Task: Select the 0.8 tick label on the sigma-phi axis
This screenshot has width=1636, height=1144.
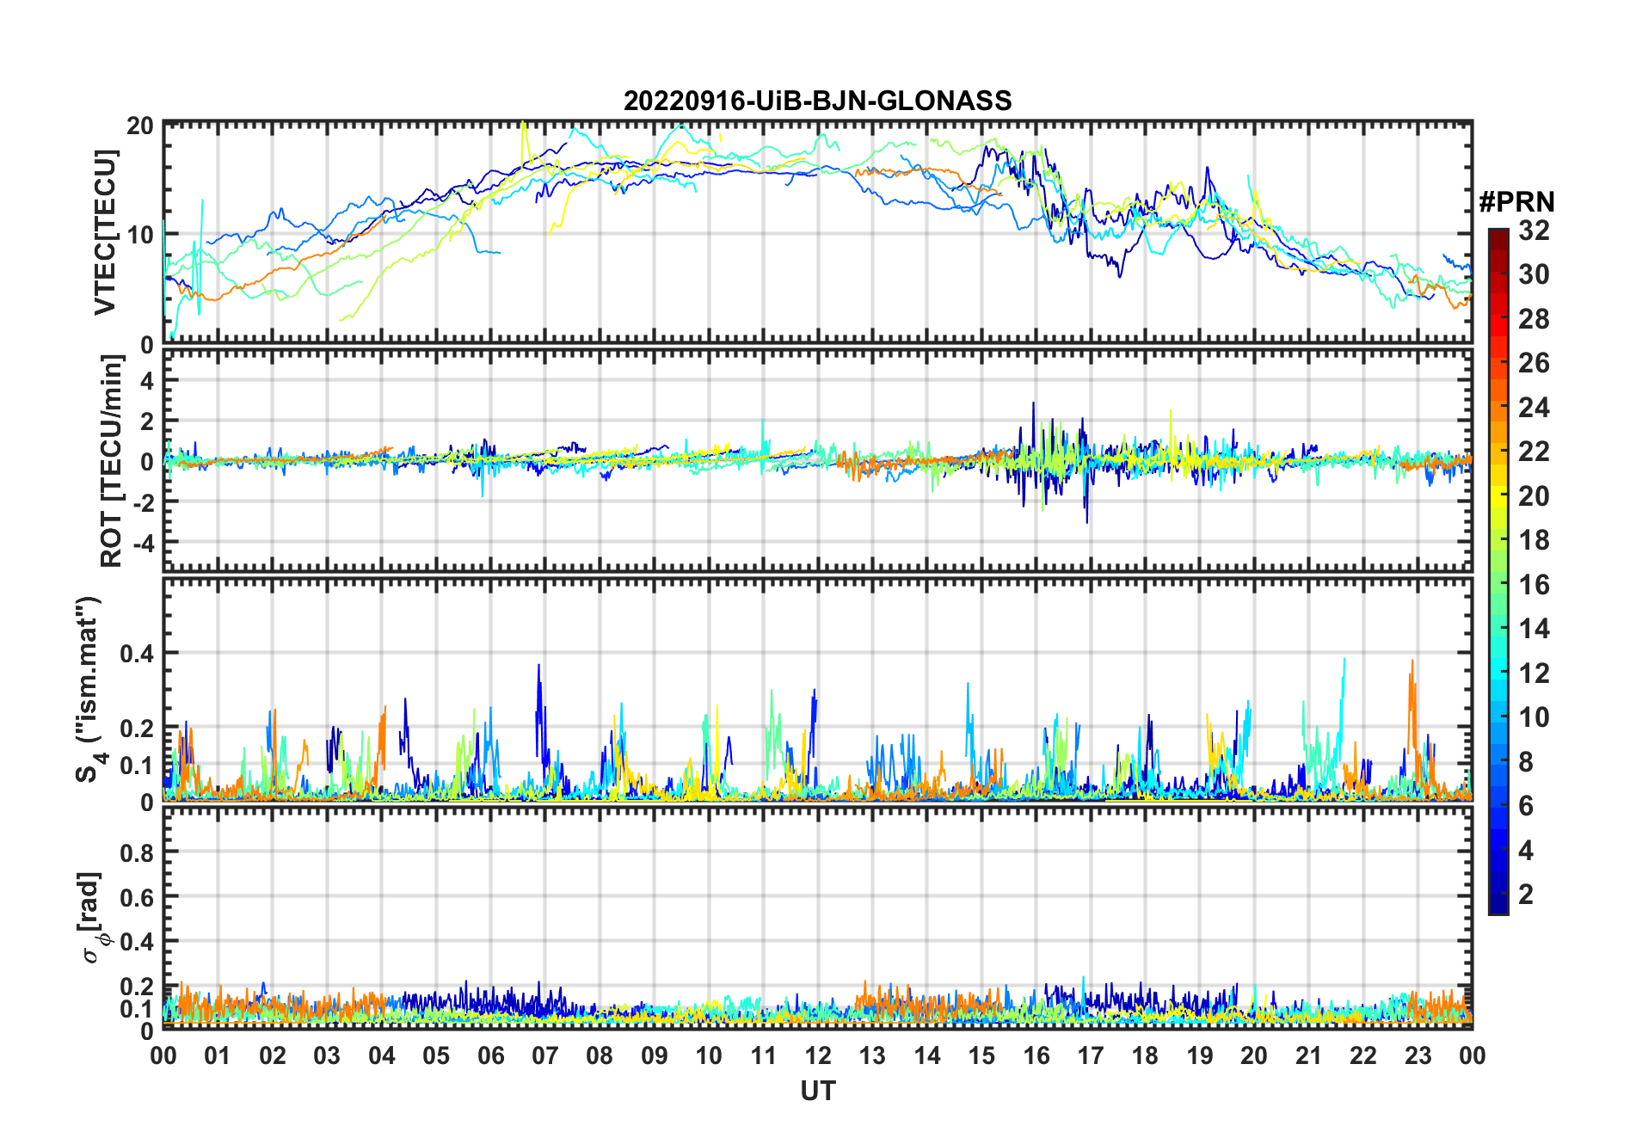Action: coord(137,852)
